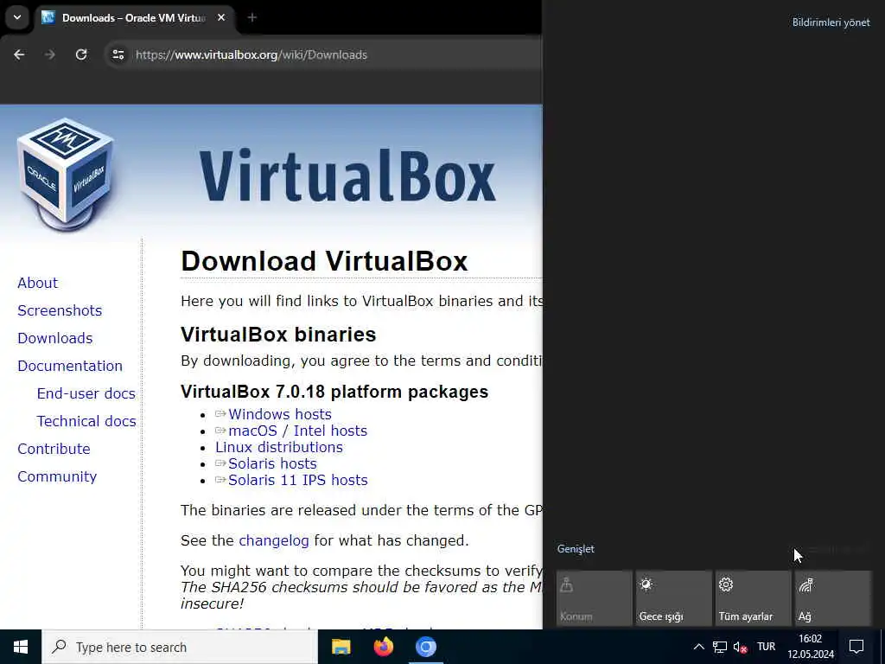Image resolution: width=885 pixels, height=664 pixels.
Task: Open Technical docs link
Action: click(x=86, y=421)
